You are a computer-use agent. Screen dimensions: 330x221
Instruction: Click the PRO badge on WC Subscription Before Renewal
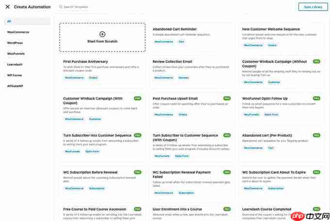[138, 172]
